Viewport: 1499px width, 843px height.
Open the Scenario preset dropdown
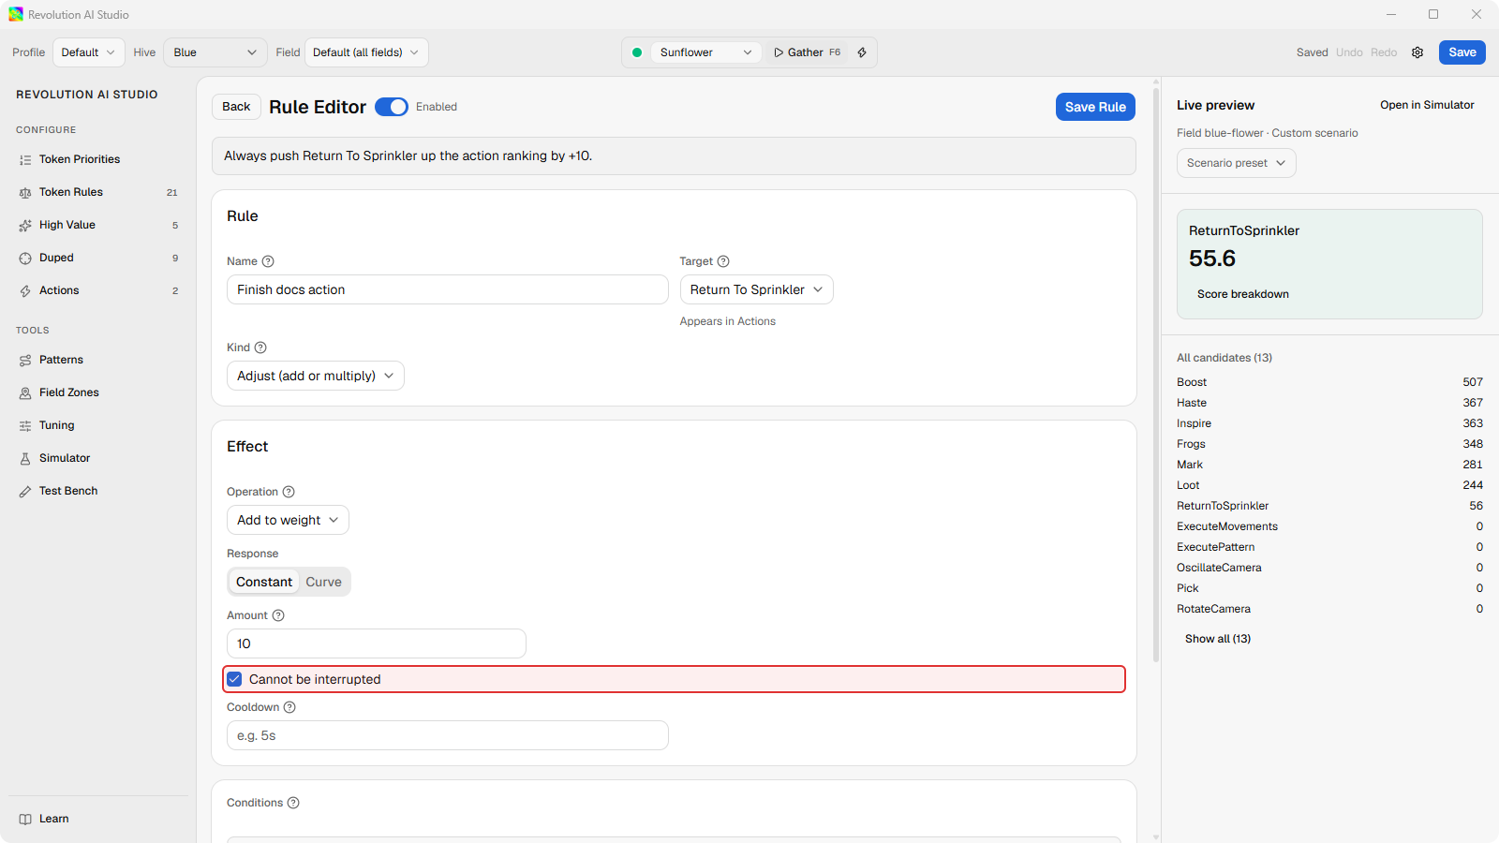pyautogui.click(x=1237, y=163)
